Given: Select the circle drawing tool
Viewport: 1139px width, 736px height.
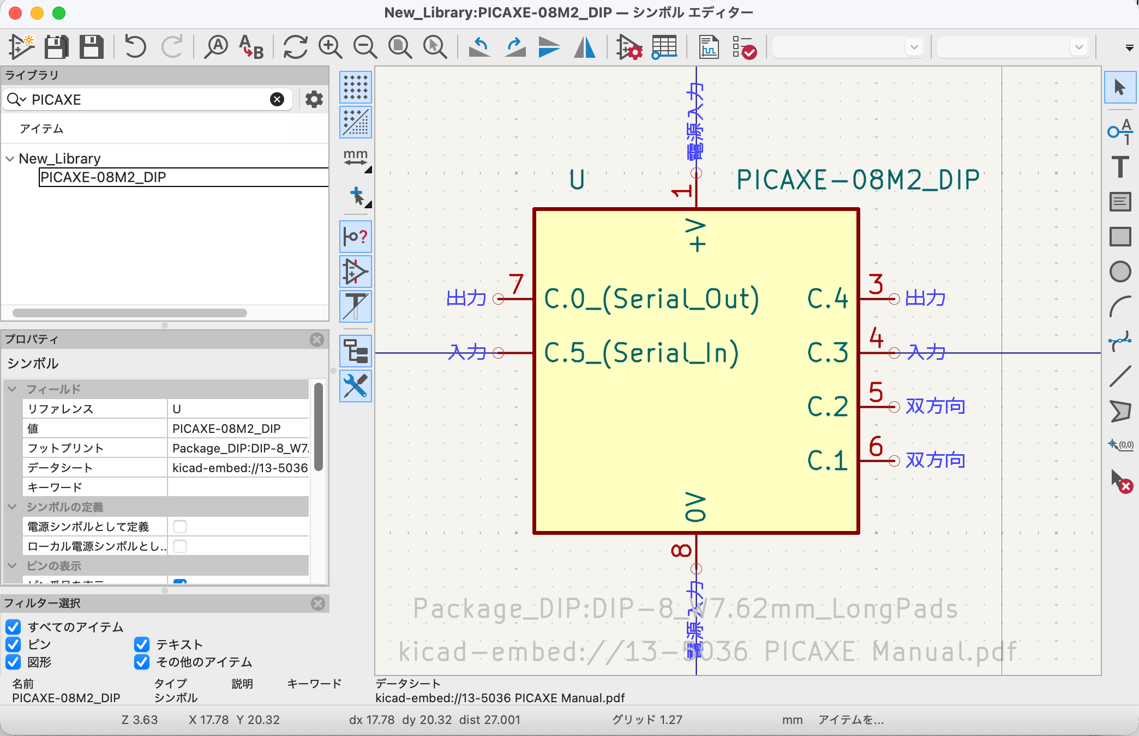Looking at the screenshot, I should coord(1120,272).
